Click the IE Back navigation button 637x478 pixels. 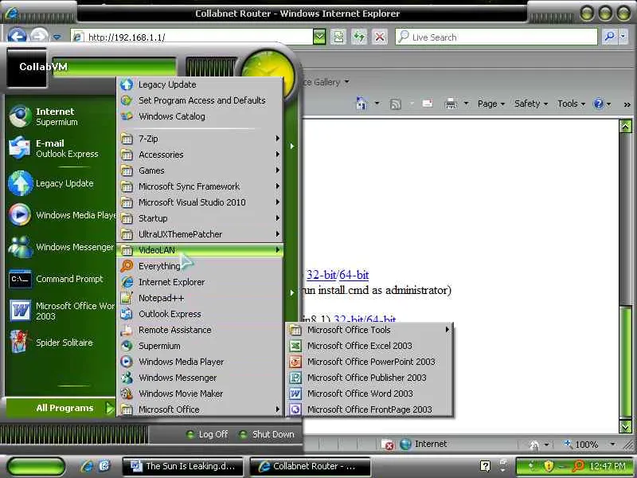(17, 37)
